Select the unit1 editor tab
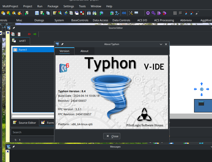The image size is (212, 162). tap(20, 41)
